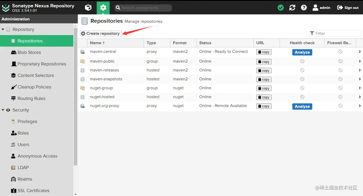Open maven-releases row arrow
The height and width of the screenshot is (196, 363).
click(360, 70)
